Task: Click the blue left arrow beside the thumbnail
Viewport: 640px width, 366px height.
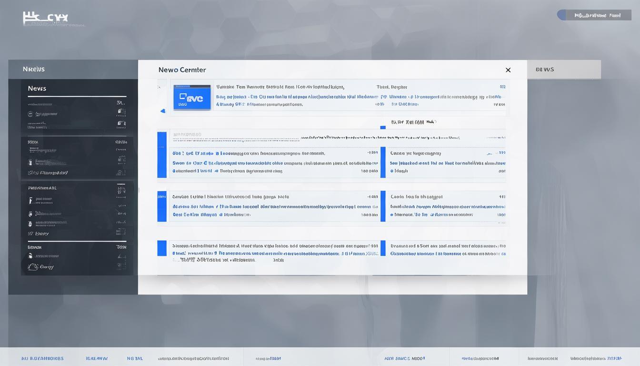Action: click(x=163, y=111)
